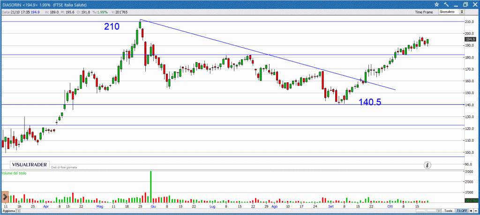Select the descending blue trendline

pos(268,54)
